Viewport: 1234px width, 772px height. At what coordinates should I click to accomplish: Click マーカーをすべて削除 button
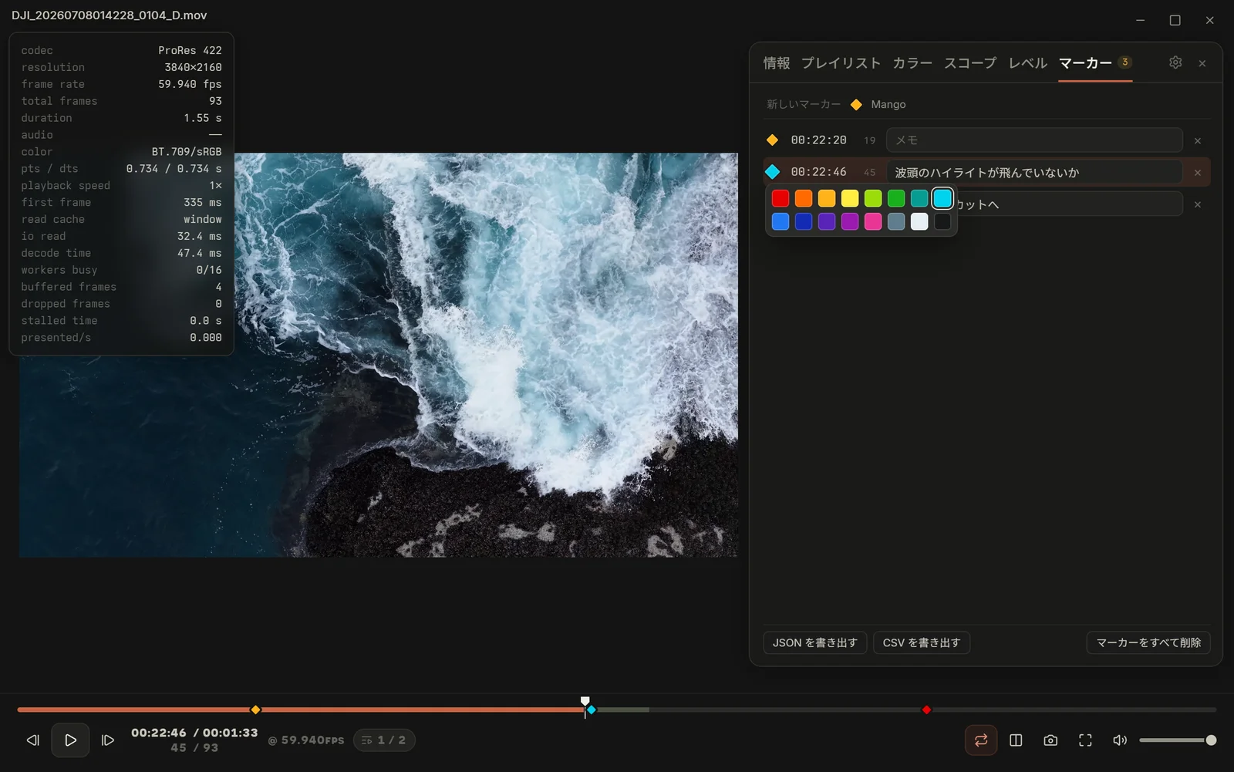coord(1148,642)
